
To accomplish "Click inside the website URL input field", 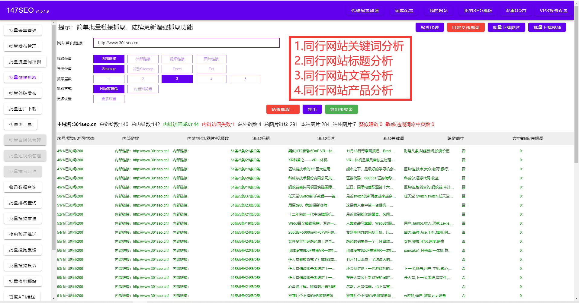I will pos(186,43).
